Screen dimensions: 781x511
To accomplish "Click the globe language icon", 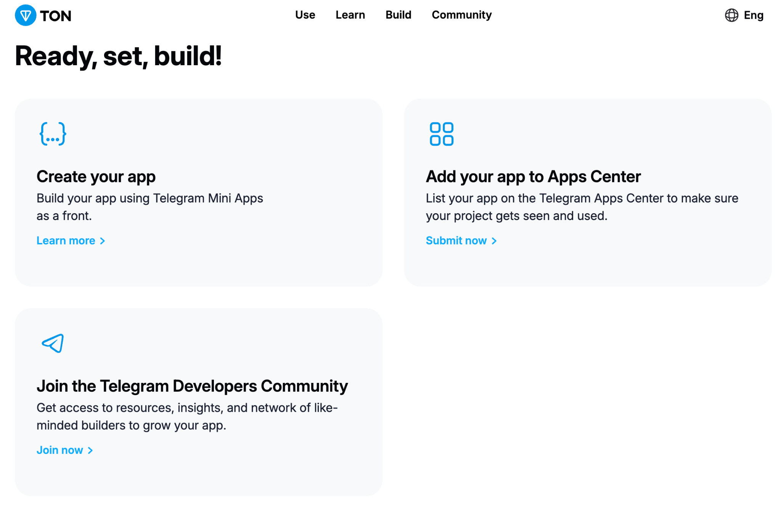I will point(731,15).
